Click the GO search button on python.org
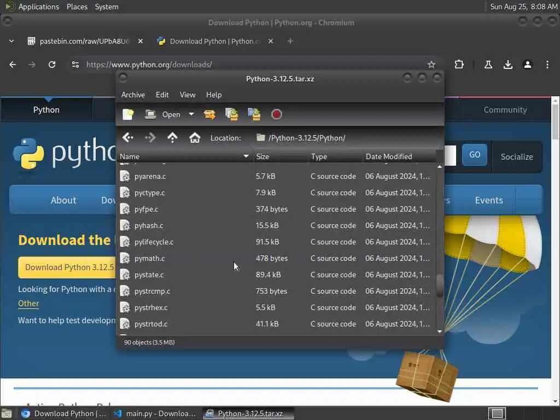The width and height of the screenshot is (560, 420). [474, 155]
